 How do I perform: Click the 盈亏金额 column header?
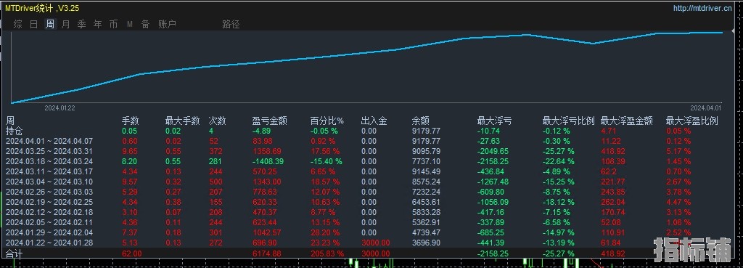tap(270, 121)
